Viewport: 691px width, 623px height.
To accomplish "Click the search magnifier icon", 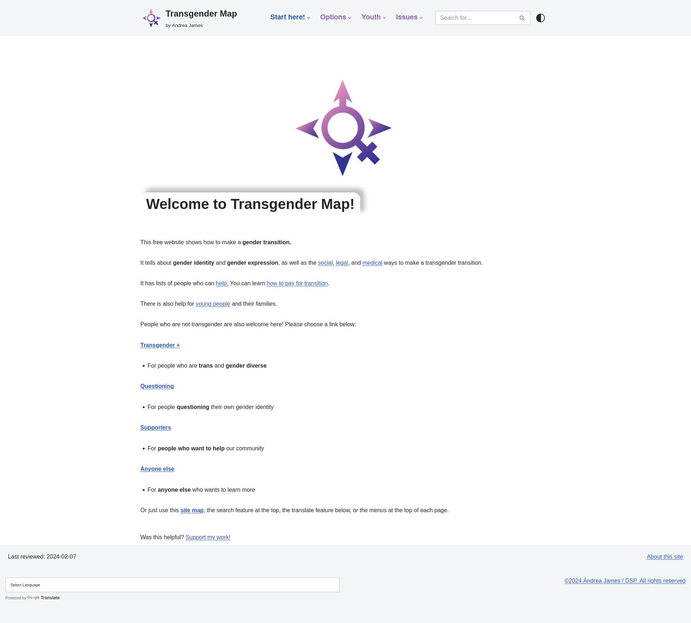I will coord(522,18).
